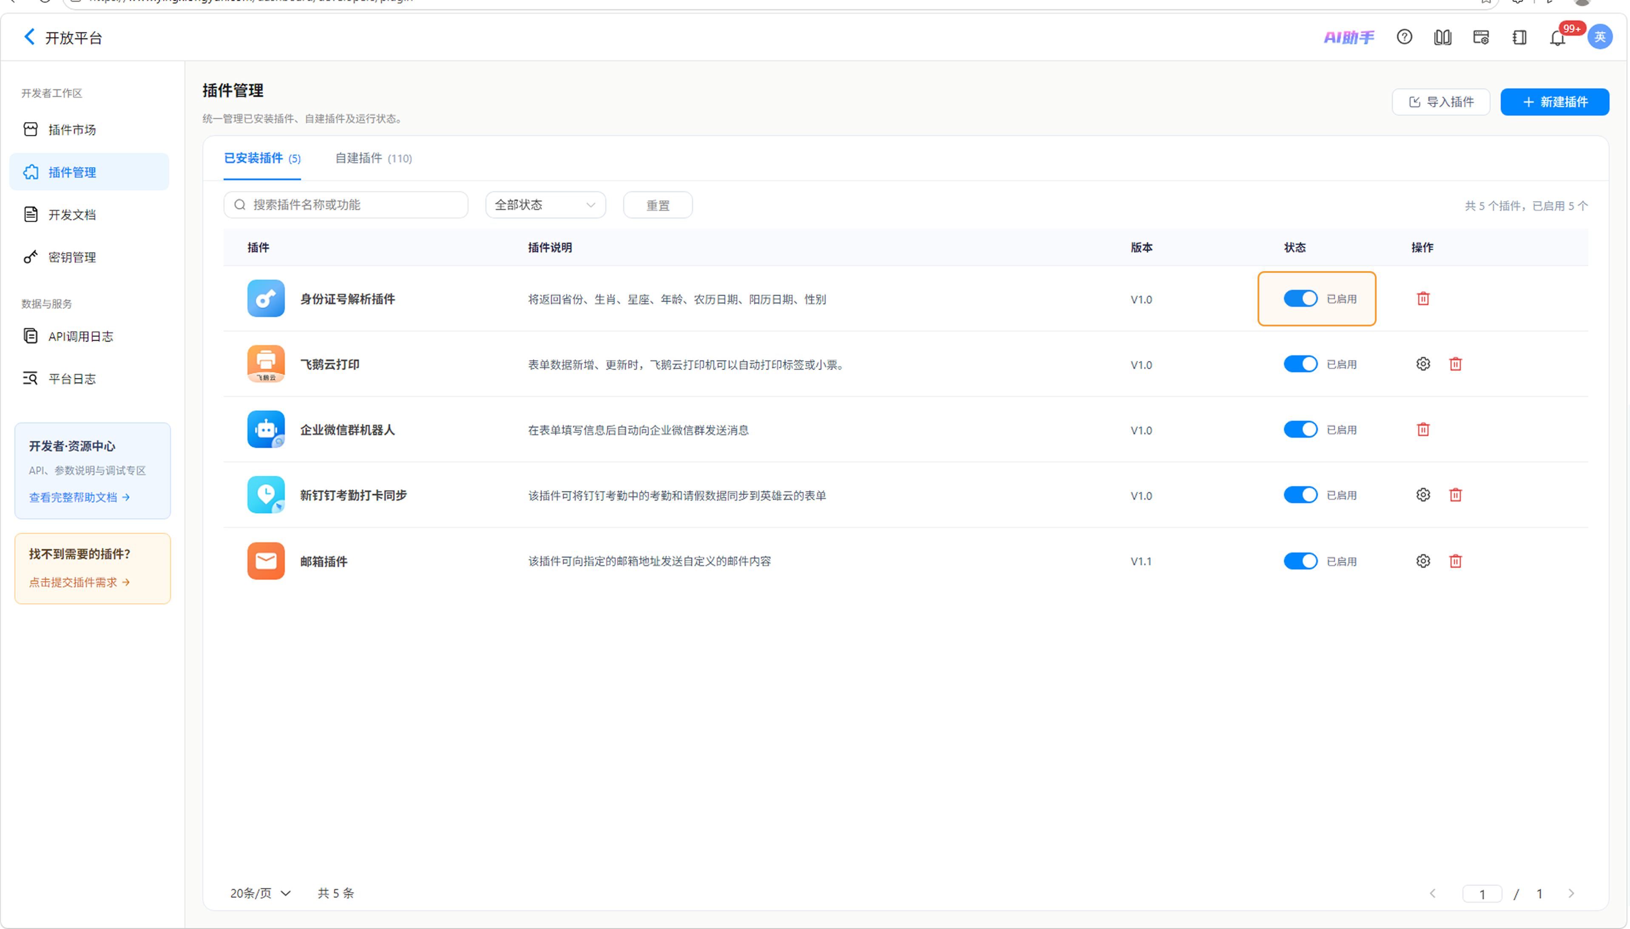The height and width of the screenshot is (929, 1630).
Task: Click the settings gear for 飞鹅云打印
Action: tap(1423, 364)
